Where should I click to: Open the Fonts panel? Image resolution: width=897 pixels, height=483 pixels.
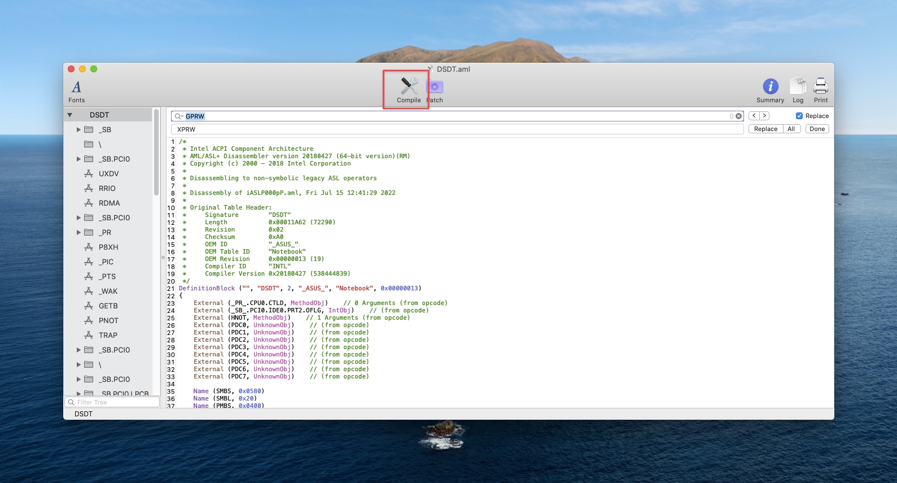[76, 90]
